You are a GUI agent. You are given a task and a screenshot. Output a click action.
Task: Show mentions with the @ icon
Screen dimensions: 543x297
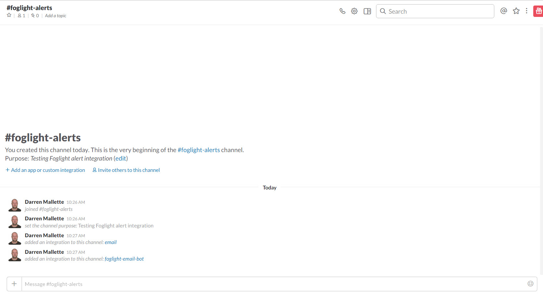tap(504, 11)
